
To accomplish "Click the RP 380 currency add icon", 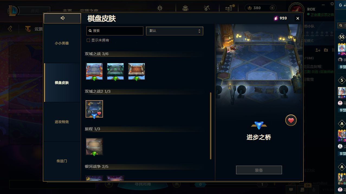I will pos(272,8).
